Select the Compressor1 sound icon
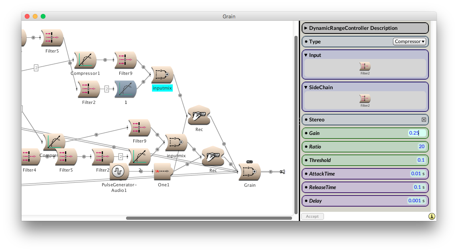The width and height of the screenshot is (458, 252). [85, 60]
